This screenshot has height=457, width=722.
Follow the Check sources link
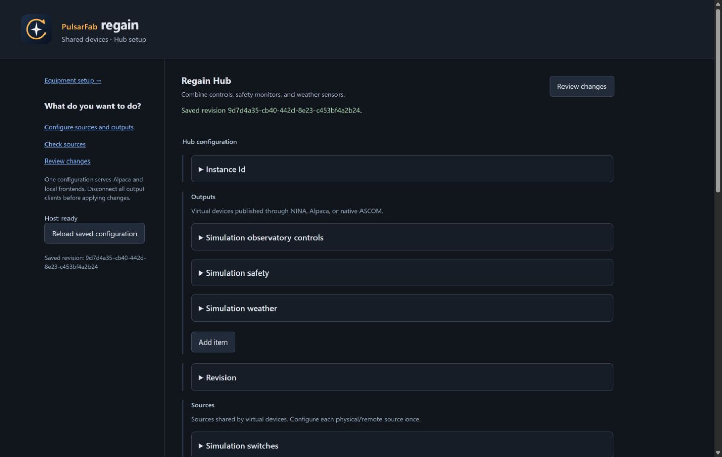pyautogui.click(x=65, y=144)
